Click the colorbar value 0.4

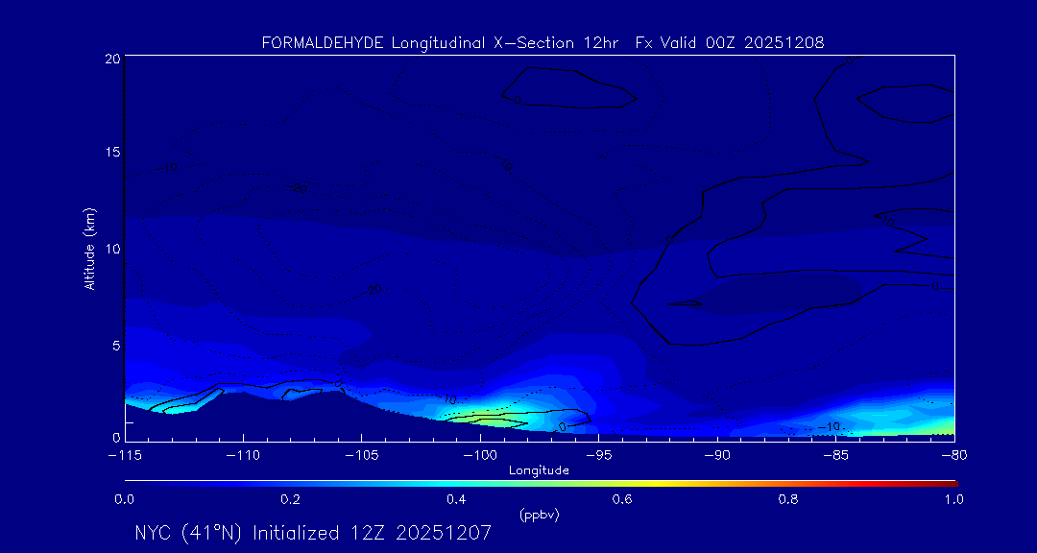(456, 500)
